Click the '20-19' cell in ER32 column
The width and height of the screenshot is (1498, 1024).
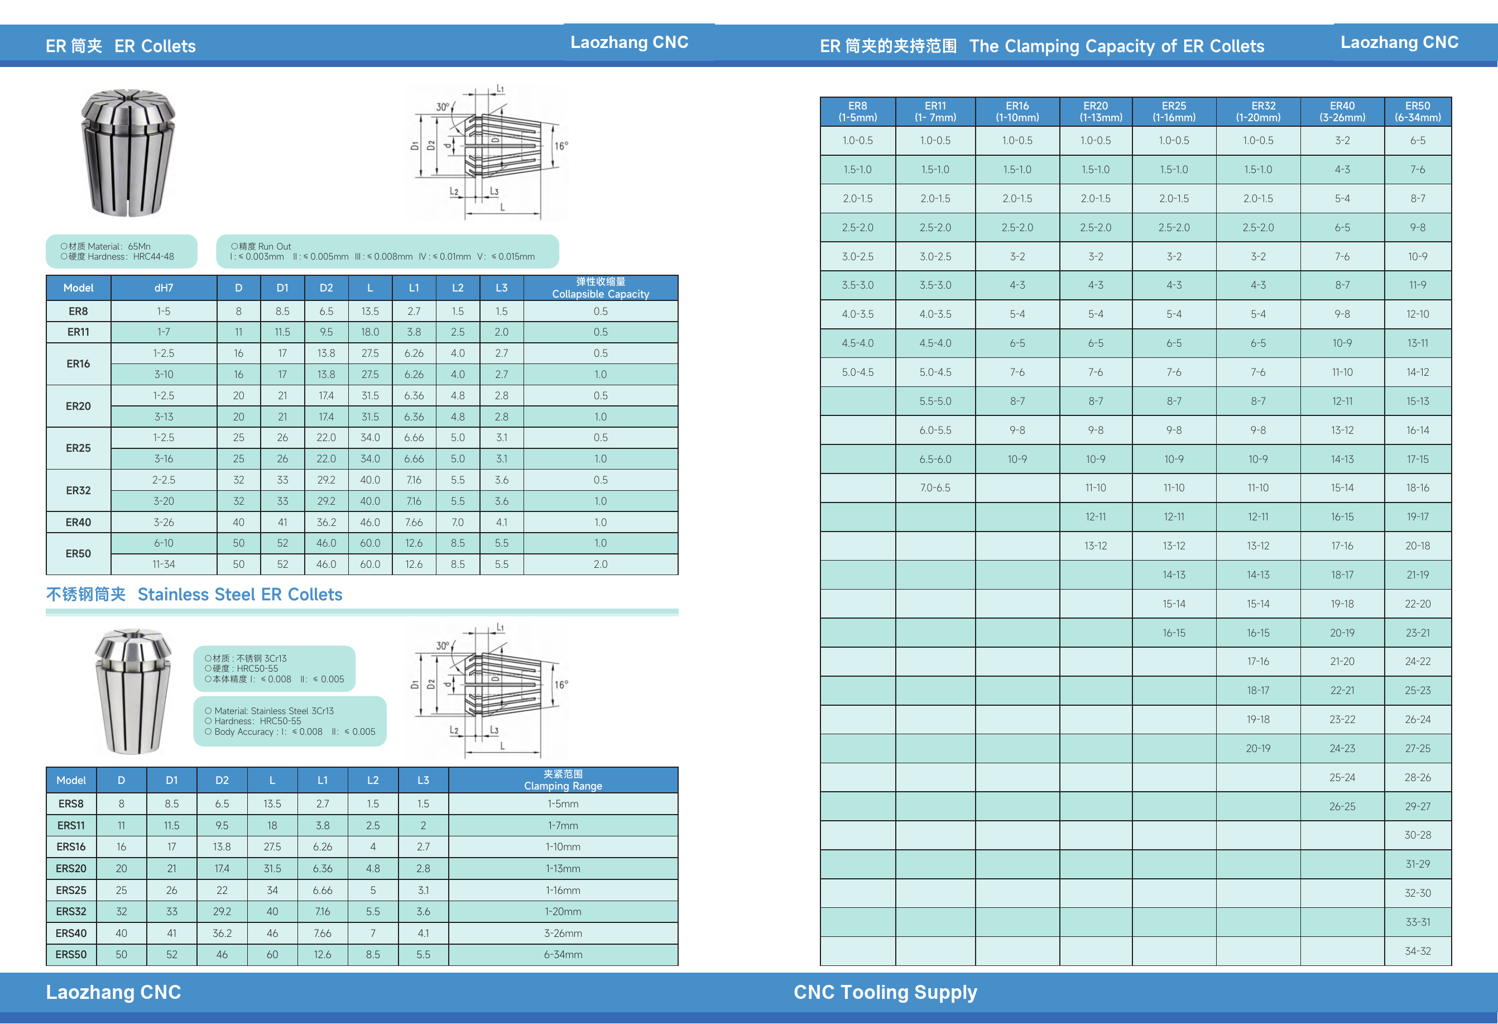1258,749
